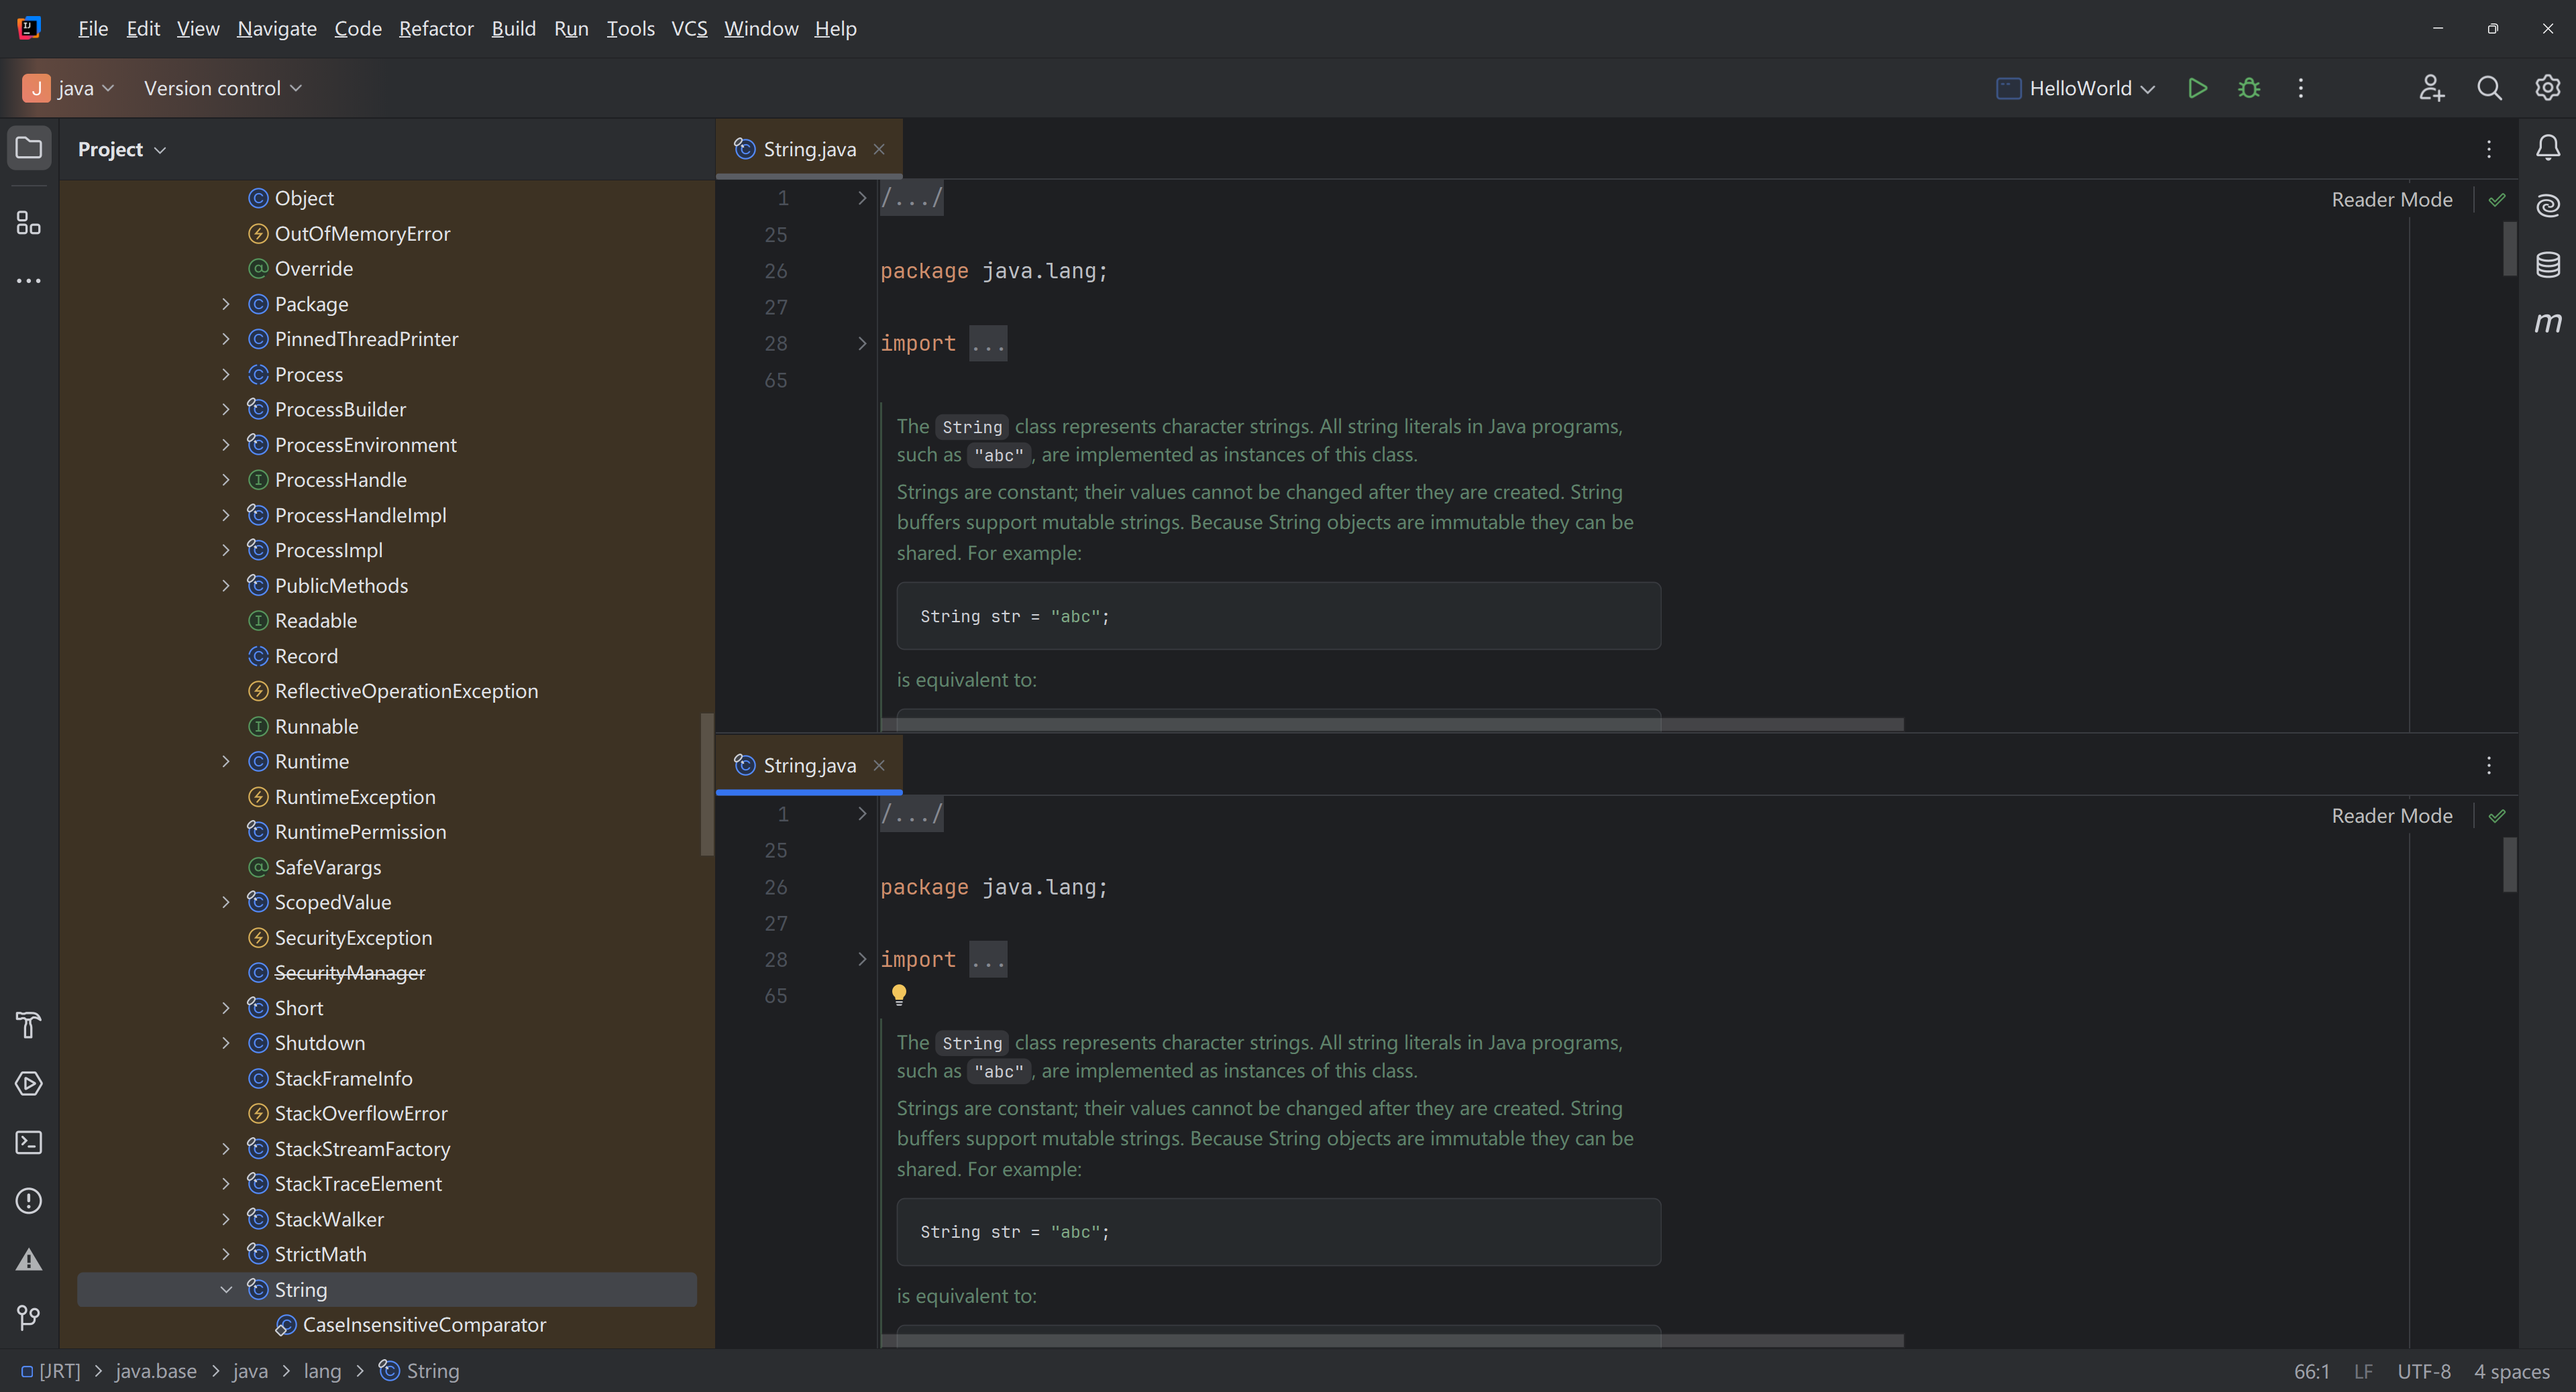Open the Git tool window icon

click(28, 1317)
